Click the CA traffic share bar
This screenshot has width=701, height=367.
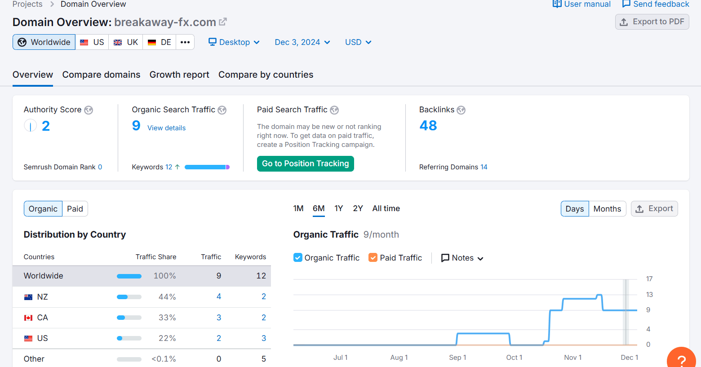[x=129, y=318]
